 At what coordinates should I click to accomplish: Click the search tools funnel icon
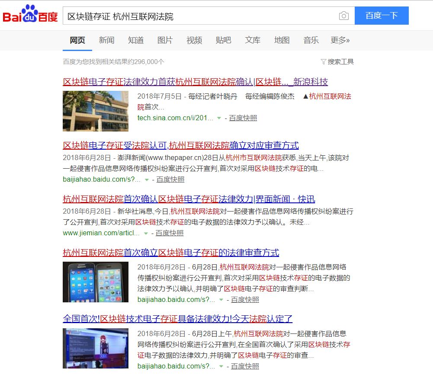point(324,61)
